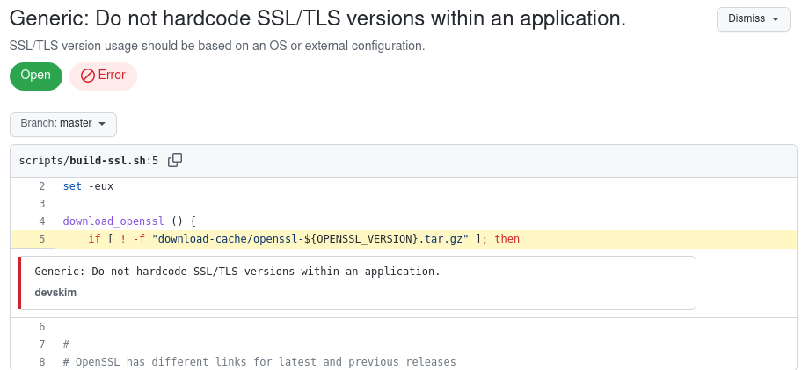Image resolution: width=809 pixels, height=370 pixels.
Task: Click the caret on the Branch master button
Action: point(102,124)
